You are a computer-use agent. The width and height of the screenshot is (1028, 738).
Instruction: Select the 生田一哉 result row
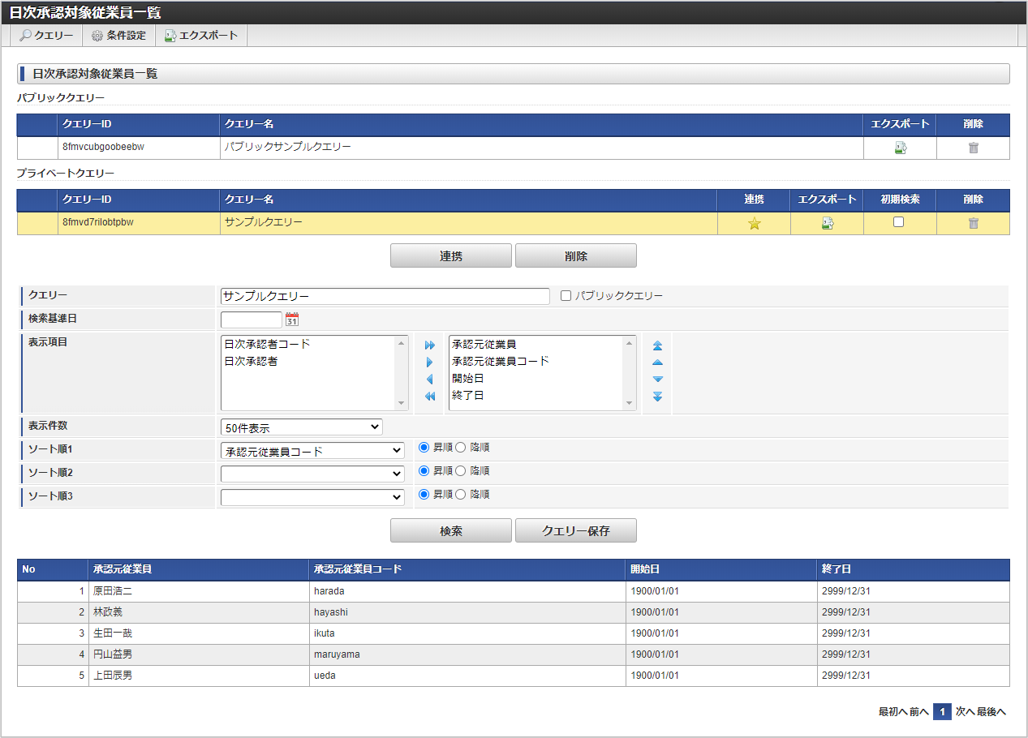pos(514,633)
